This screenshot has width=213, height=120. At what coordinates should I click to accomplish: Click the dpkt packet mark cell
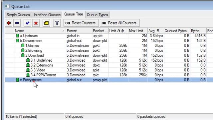tap(100, 65)
